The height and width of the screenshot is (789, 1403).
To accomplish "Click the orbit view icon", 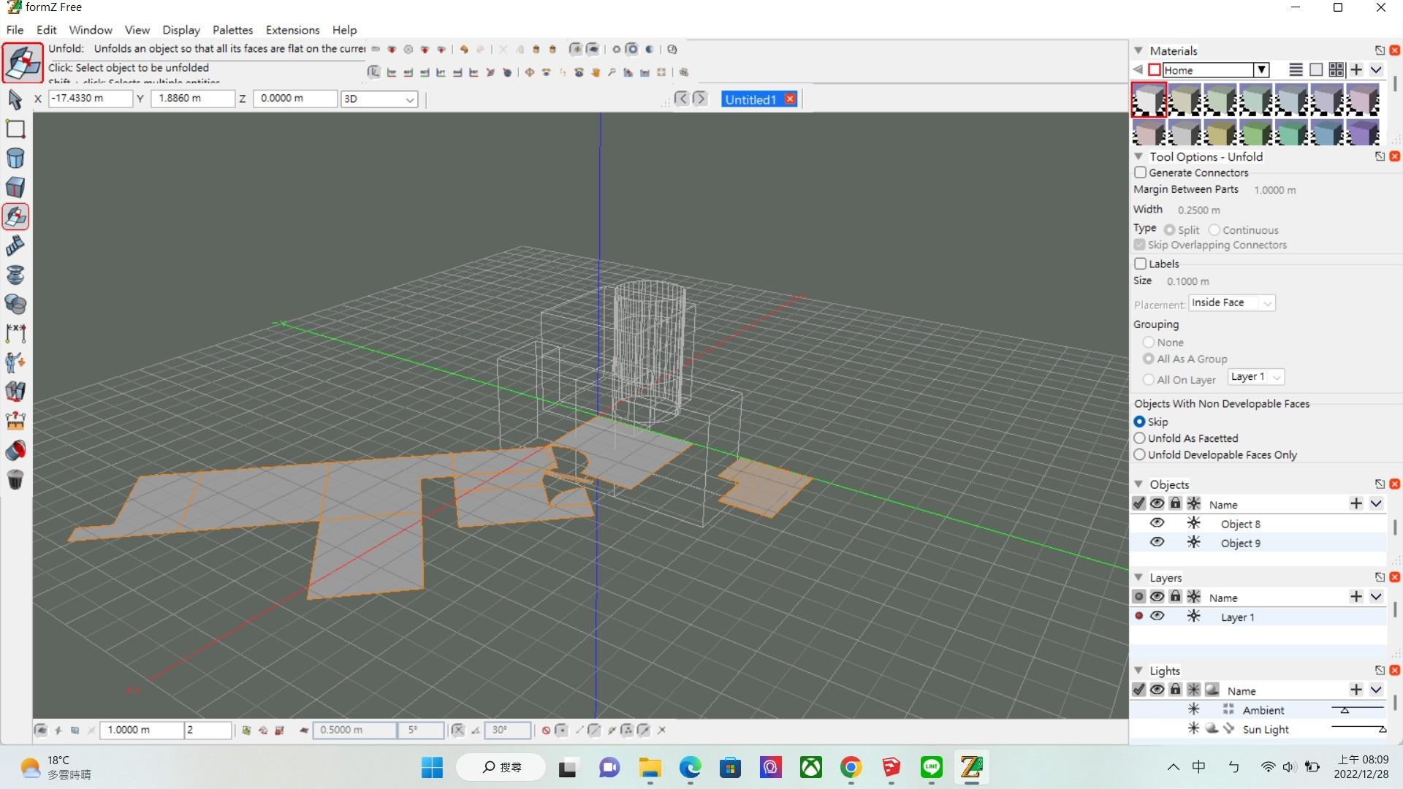I will (x=530, y=72).
